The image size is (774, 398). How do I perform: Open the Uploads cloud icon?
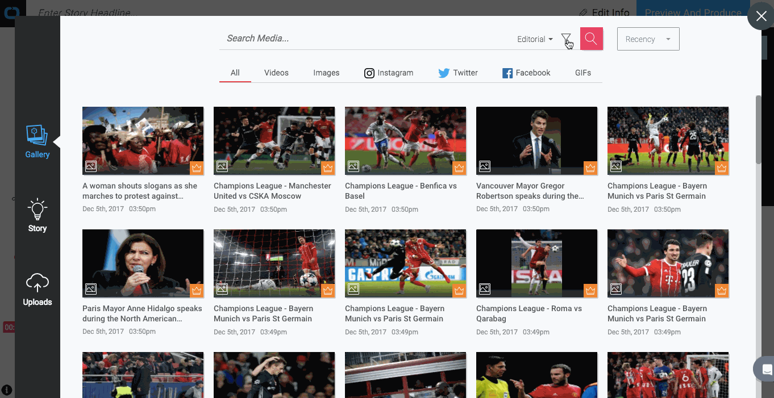pyautogui.click(x=38, y=283)
